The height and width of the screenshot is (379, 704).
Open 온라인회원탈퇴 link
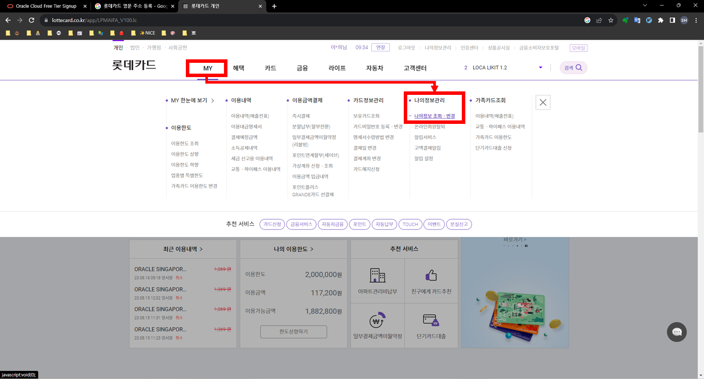coord(430,127)
